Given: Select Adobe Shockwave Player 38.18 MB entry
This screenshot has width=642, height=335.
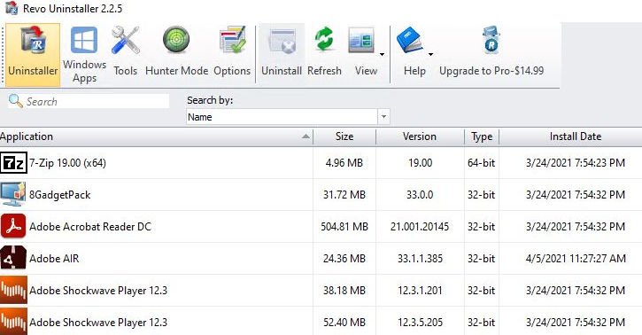Looking at the screenshot, I should click(321, 291).
